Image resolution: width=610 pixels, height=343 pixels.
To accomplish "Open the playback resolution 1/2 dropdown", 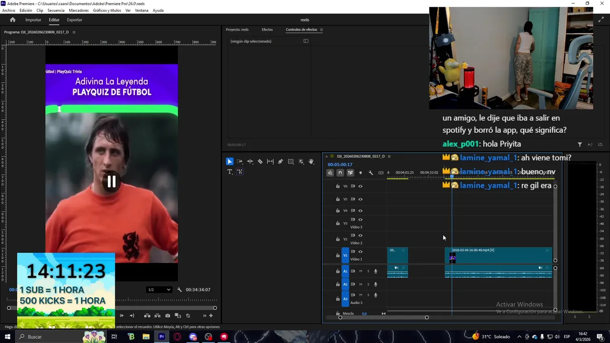I will (x=159, y=290).
